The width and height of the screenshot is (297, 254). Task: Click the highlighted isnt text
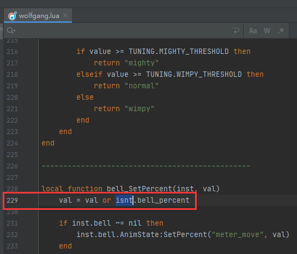tap(124, 200)
